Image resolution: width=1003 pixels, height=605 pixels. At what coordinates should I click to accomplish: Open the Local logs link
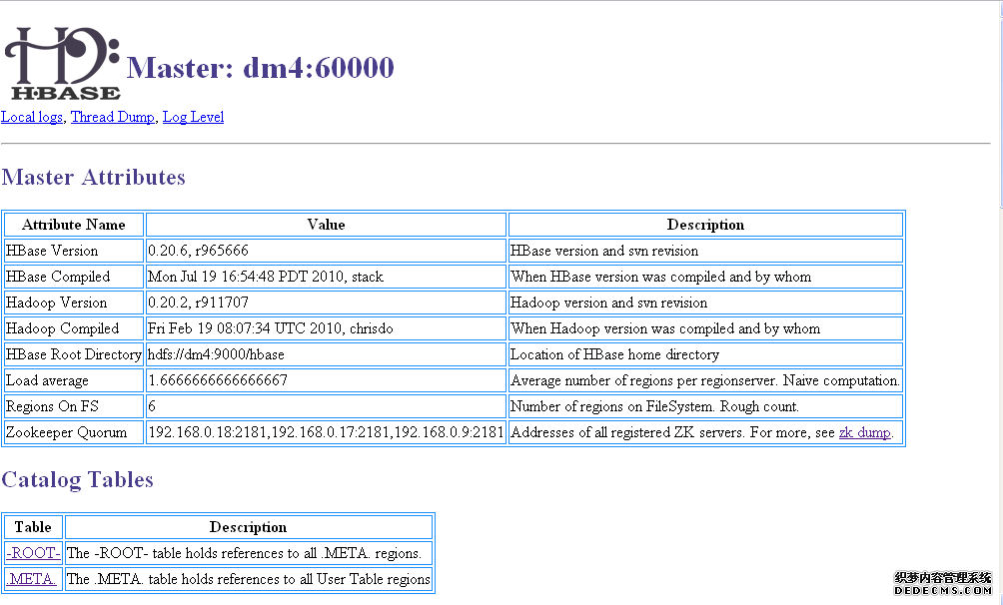point(32,117)
